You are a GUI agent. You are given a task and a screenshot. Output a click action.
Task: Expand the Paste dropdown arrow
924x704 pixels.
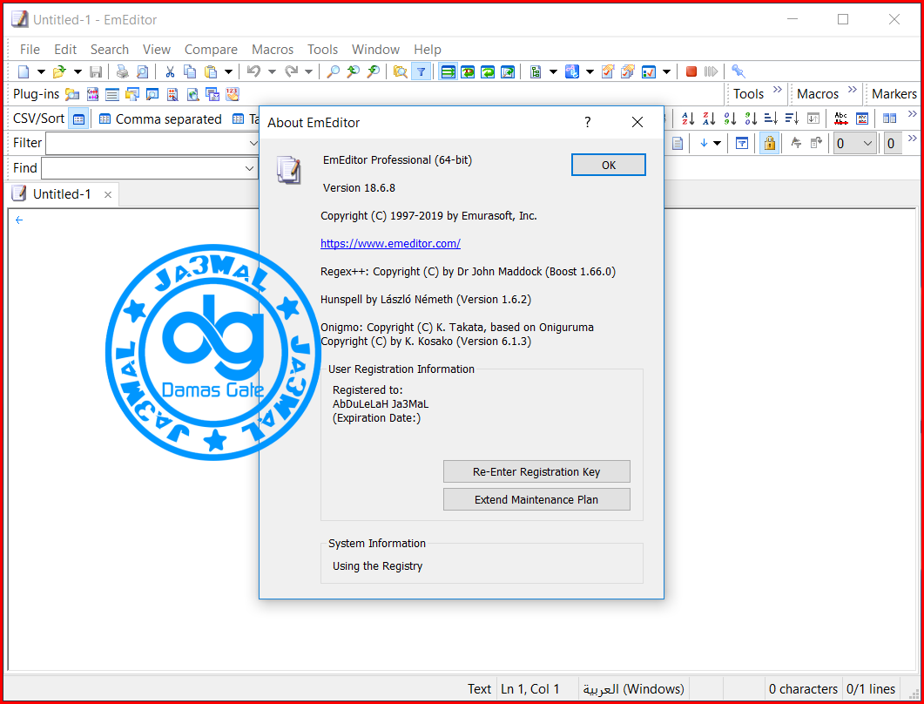pos(229,72)
